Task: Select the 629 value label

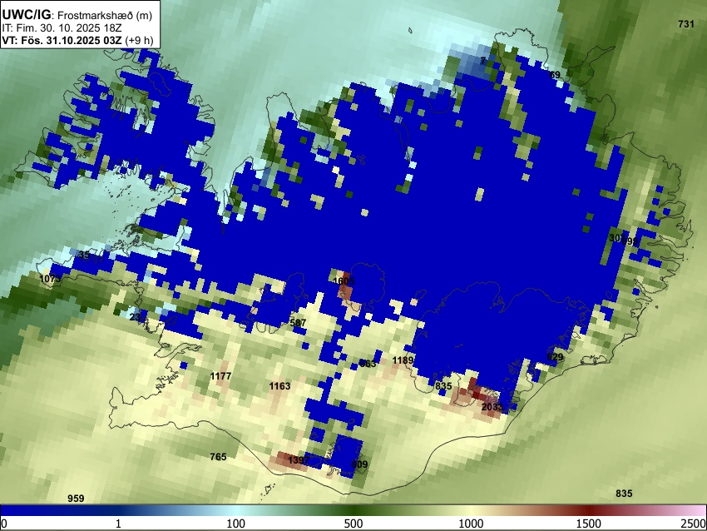Action: 555,357
